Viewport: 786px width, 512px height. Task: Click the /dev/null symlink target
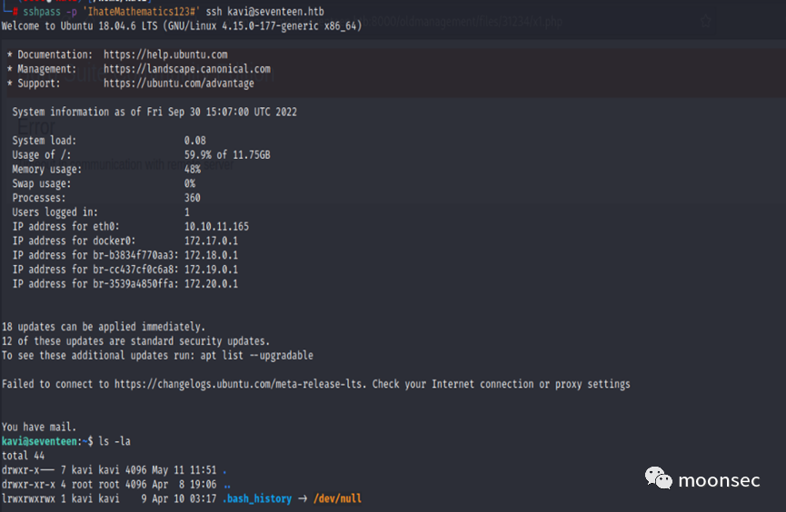[338, 498]
